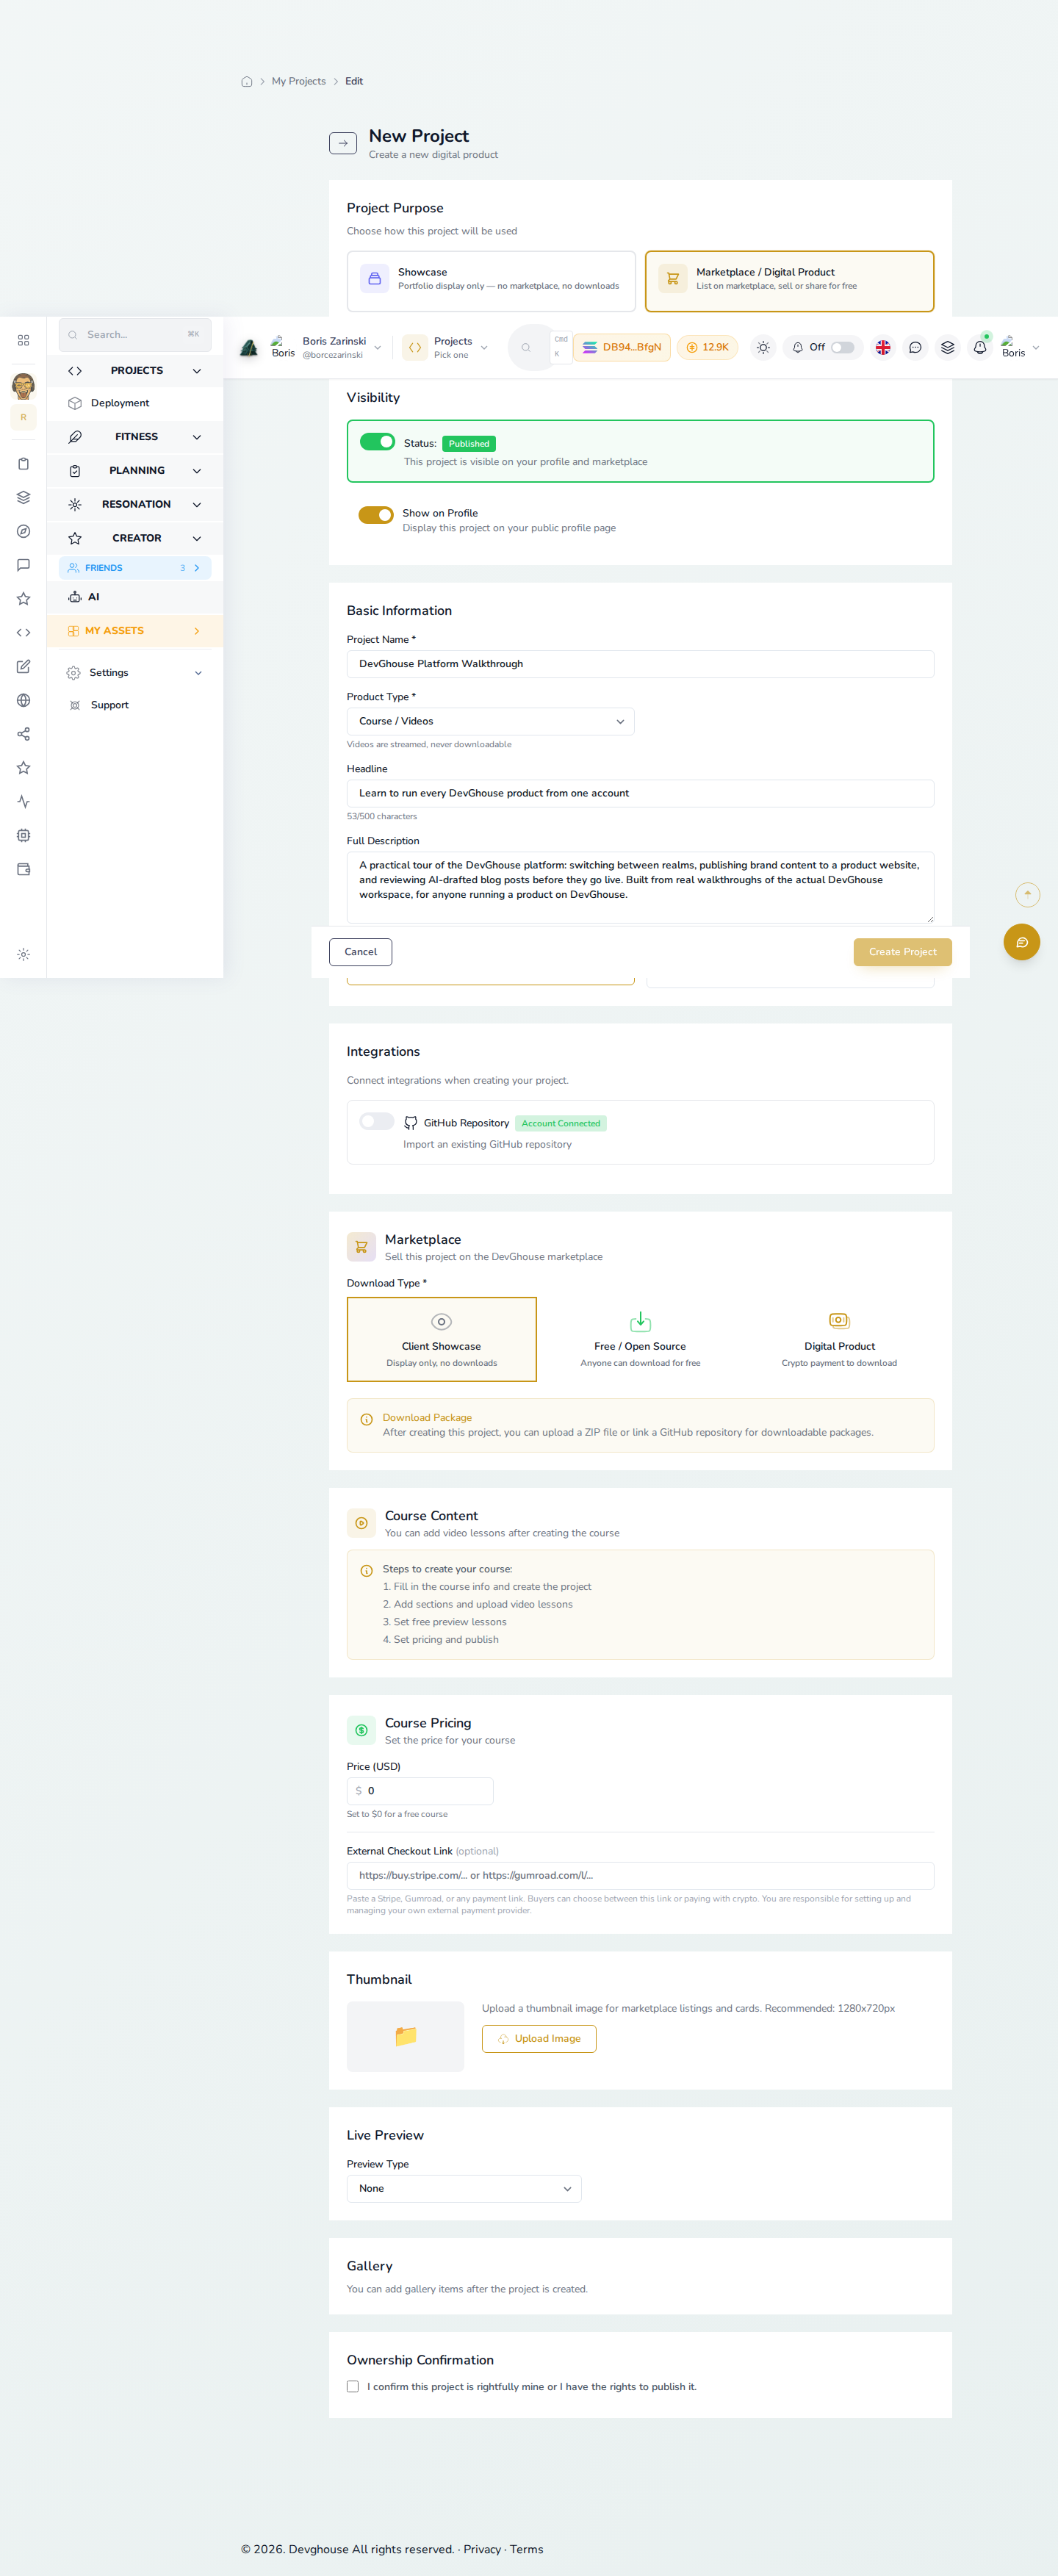The height and width of the screenshot is (2576, 1058).
Task: Click into the Price (USD) input field
Action: tap(420, 1791)
